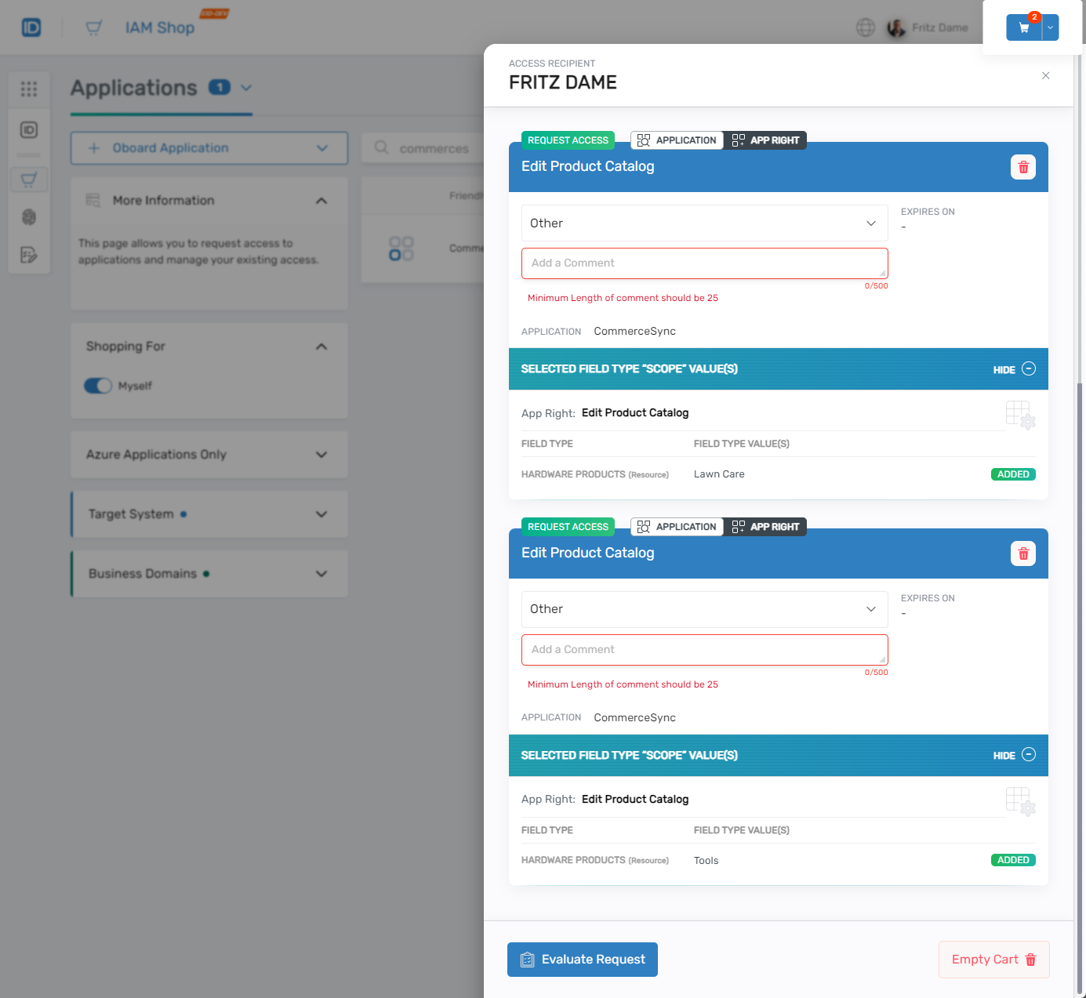This screenshot has height=998, width=1086.
Task: Collapse the More Information panel
Action: coord(321,201)
